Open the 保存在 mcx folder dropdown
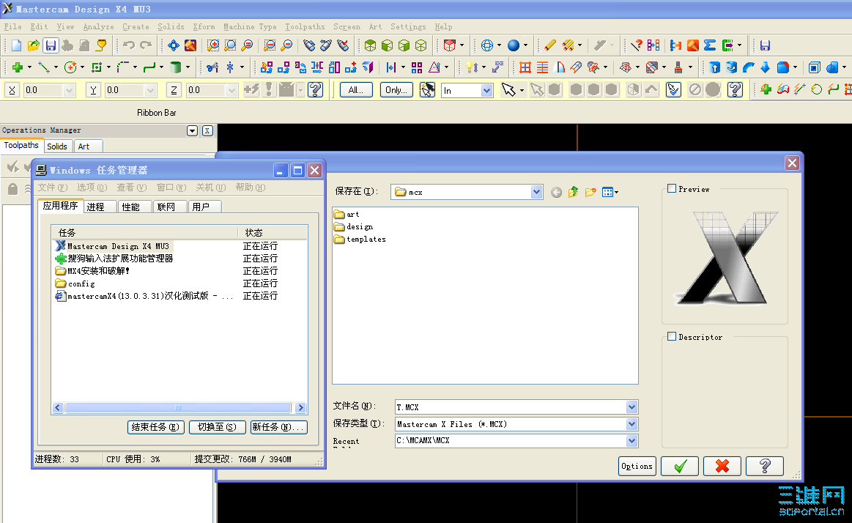 tap(536, 192)
